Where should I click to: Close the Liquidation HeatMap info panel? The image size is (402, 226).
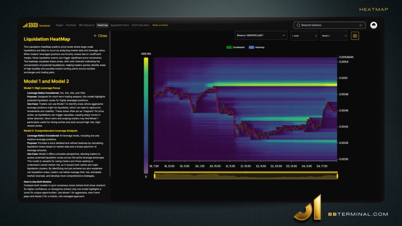pos(100,36)
